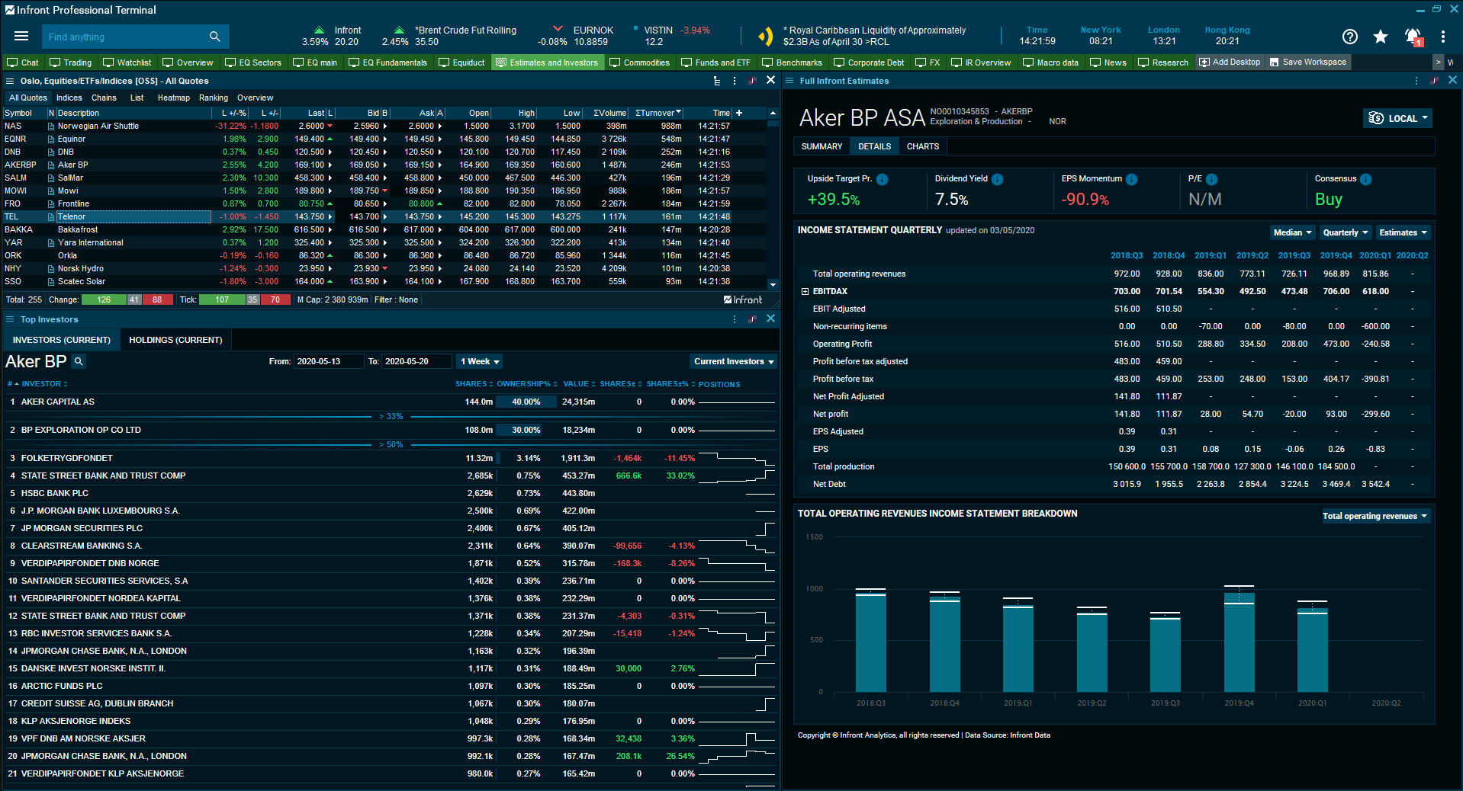Switch to the Indices tab

[69, 98]
